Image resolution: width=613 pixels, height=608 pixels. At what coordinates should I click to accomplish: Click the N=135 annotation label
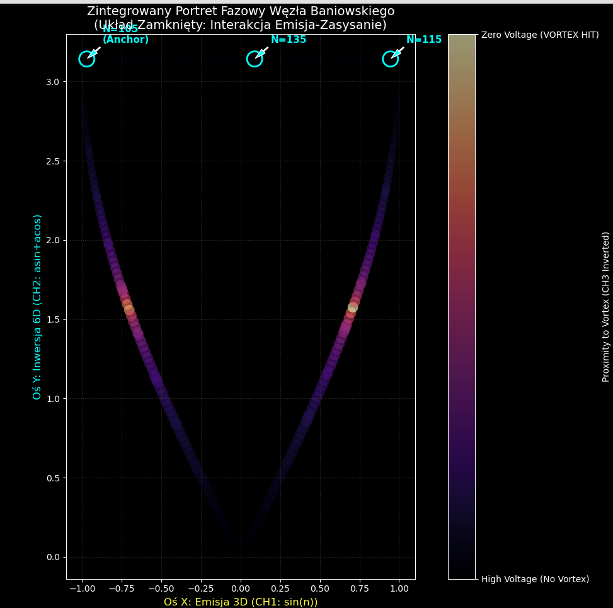pos(289,40)
